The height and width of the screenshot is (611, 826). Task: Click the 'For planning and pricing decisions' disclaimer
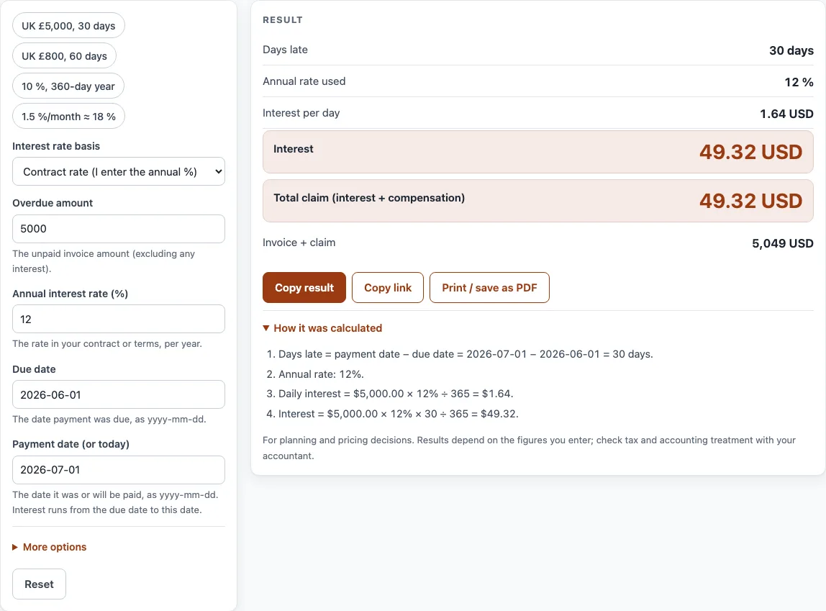[529, 448]
